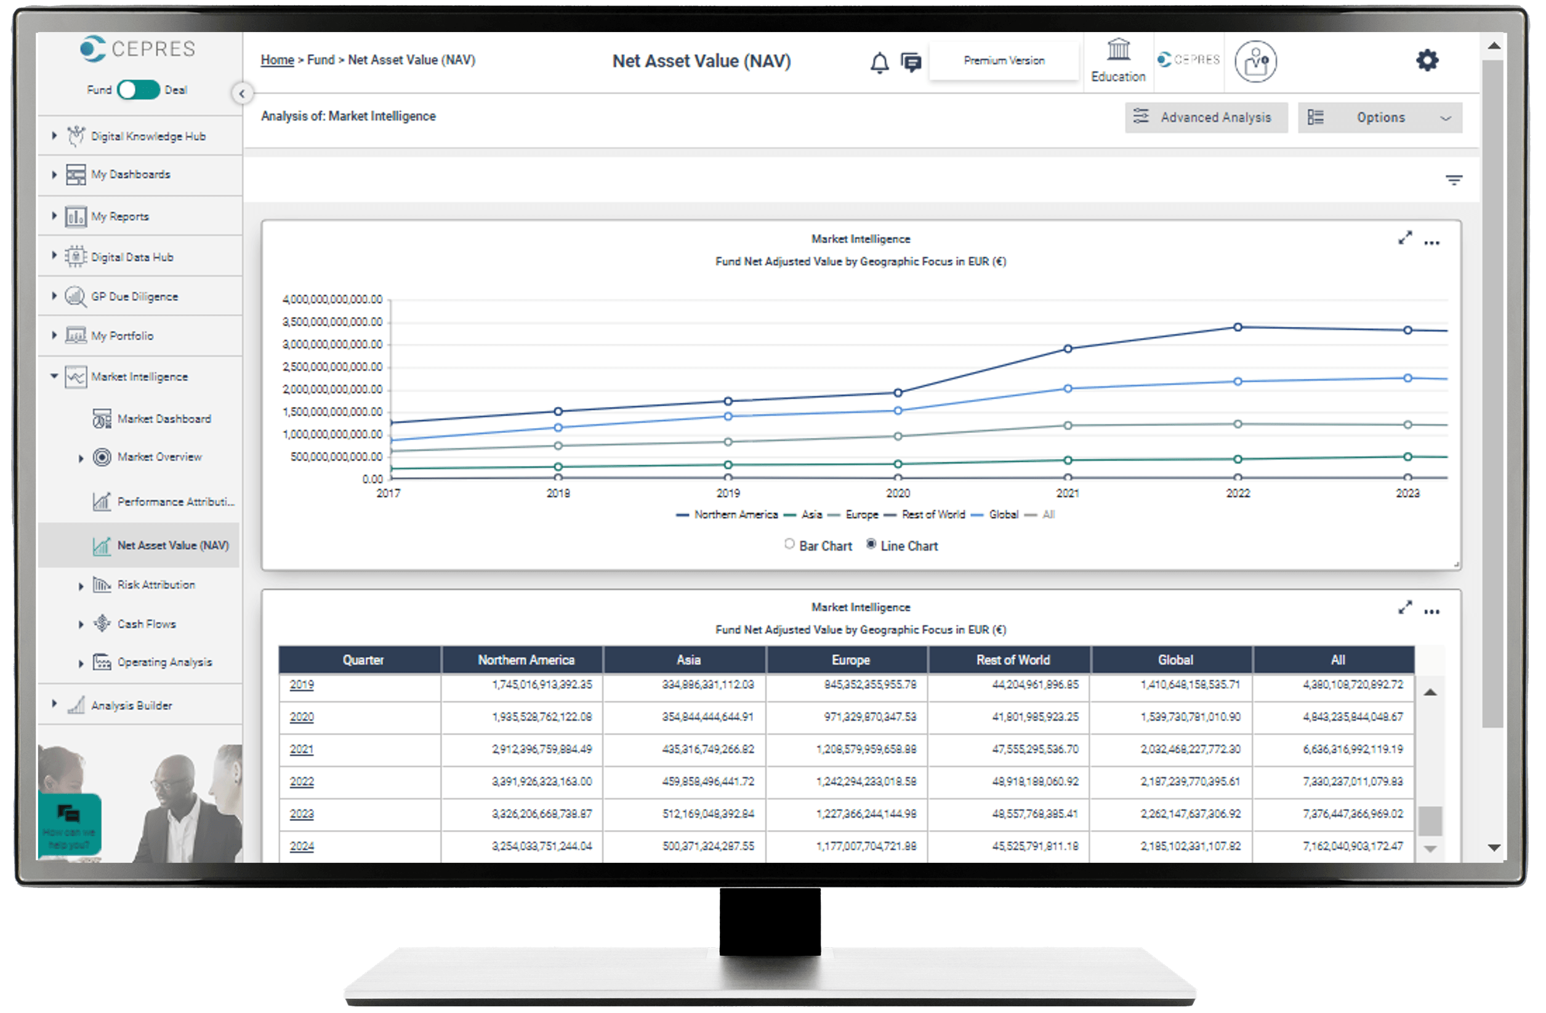The image size is (1546, 1013).
Task: Click the page vertical scrollbar thumb
Action: coord(1492,394)
